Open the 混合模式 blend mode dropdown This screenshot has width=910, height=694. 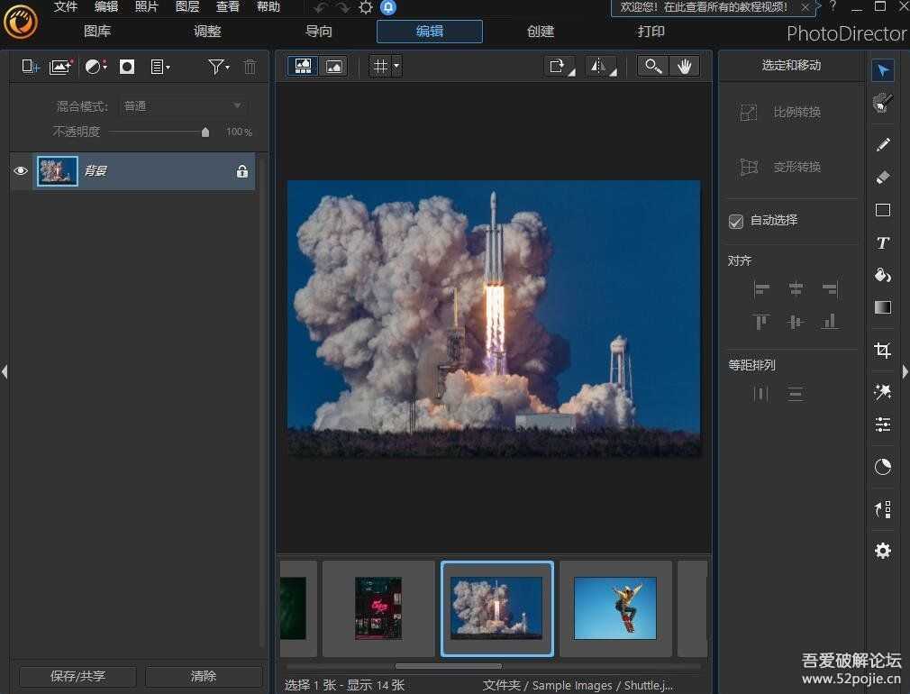[x=185, y=106]
